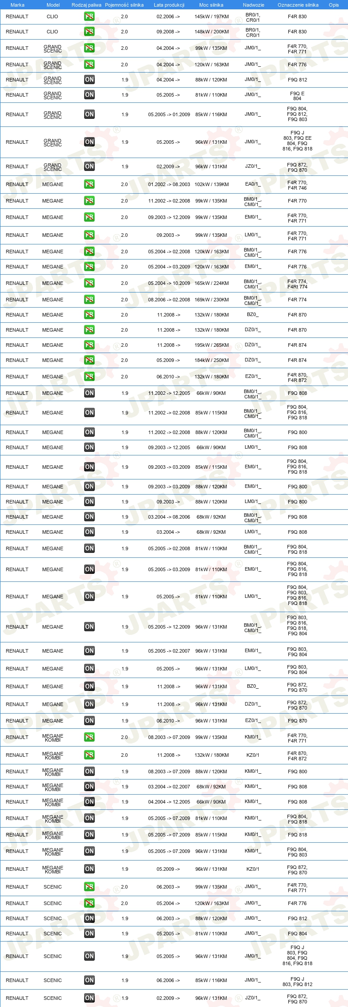Click the Pojemność silnika column header
The image size is (348, 1007).
tap(124, 5)
